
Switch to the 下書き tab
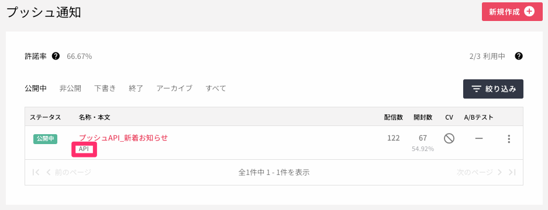tap(105, 89)
